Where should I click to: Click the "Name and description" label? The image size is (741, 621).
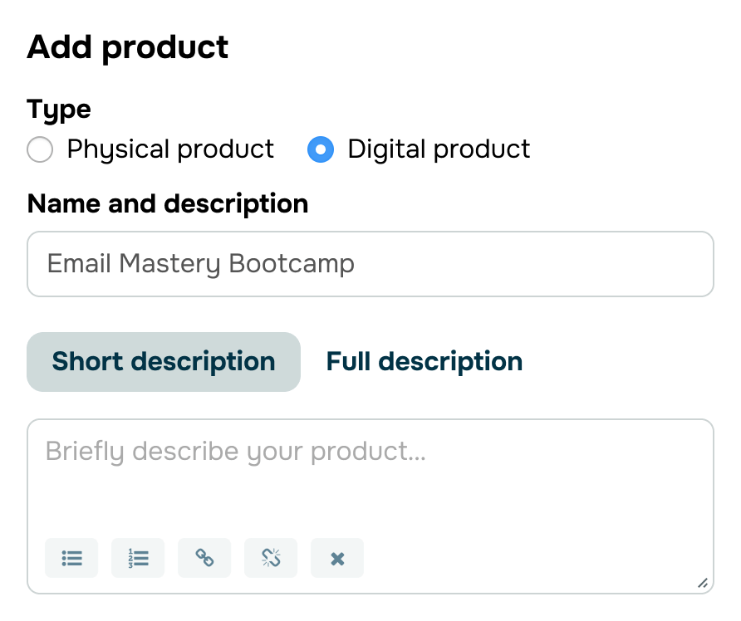(168, 204)
